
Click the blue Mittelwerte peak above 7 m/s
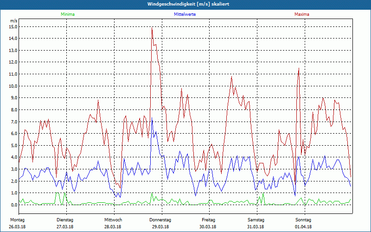pyautogui.click(x=152, y=118)
